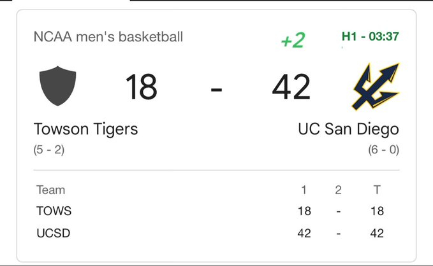Open the Towson Tigers team link

(85, 129)
